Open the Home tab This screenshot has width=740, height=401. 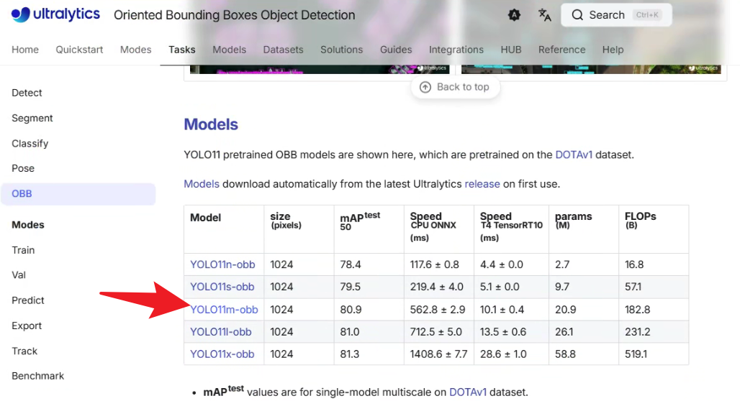(x=25, y=50)
